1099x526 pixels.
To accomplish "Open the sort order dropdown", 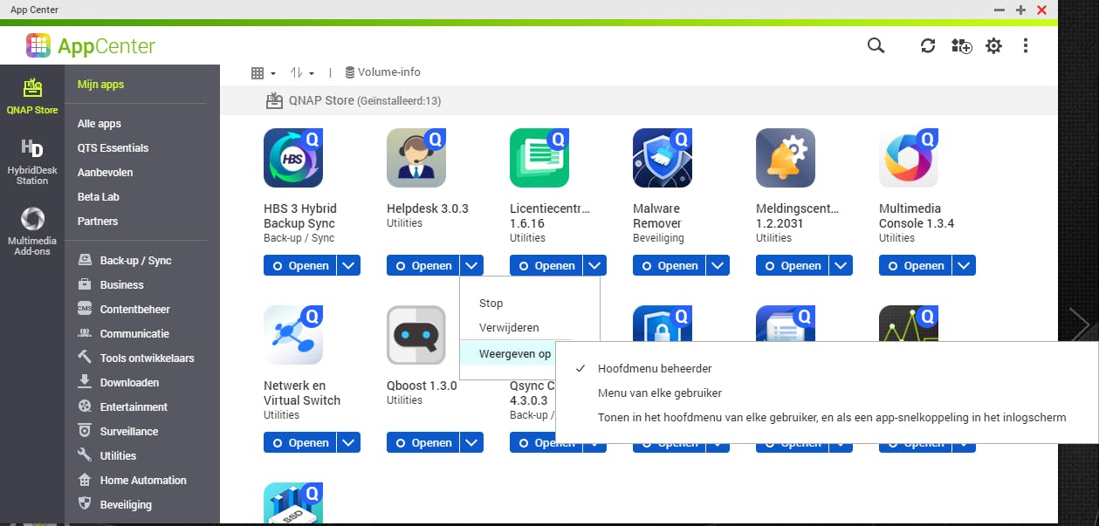I will coord(302,72).
